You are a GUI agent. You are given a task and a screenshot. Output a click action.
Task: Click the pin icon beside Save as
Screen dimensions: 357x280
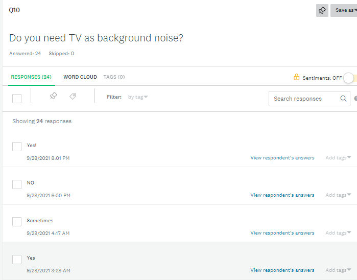[322, 10]
